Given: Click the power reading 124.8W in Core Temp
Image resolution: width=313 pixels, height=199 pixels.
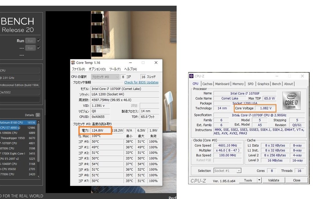Looking at the screenshot, I should (101, 130).
